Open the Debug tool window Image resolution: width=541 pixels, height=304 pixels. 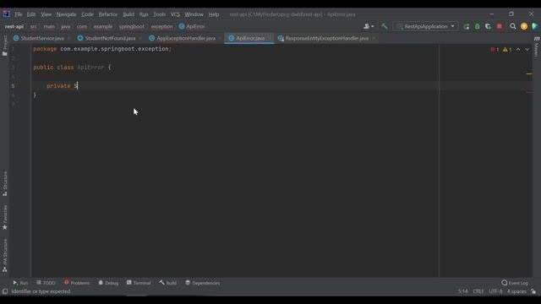pos(108,283)
